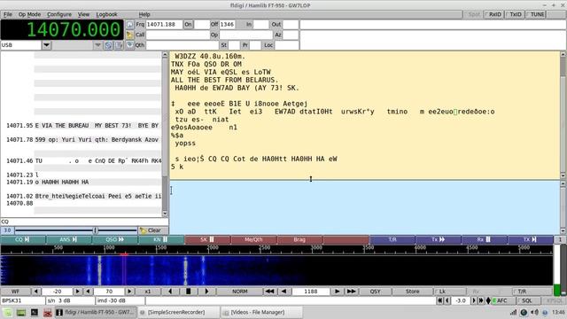Open the system start menu icon
Image resolution: width=567 pixels, height=319 pixels.
click(x=8, y=313)
